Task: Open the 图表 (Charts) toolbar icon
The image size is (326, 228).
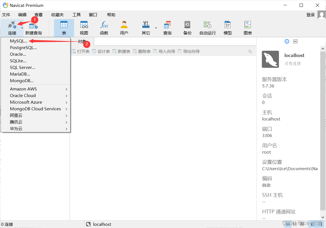Action: (248, 25)
